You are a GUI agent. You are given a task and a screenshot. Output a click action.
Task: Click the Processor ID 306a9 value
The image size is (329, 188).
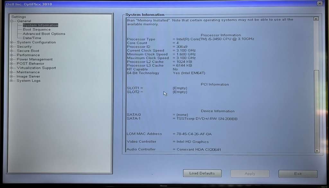(182, 47)
